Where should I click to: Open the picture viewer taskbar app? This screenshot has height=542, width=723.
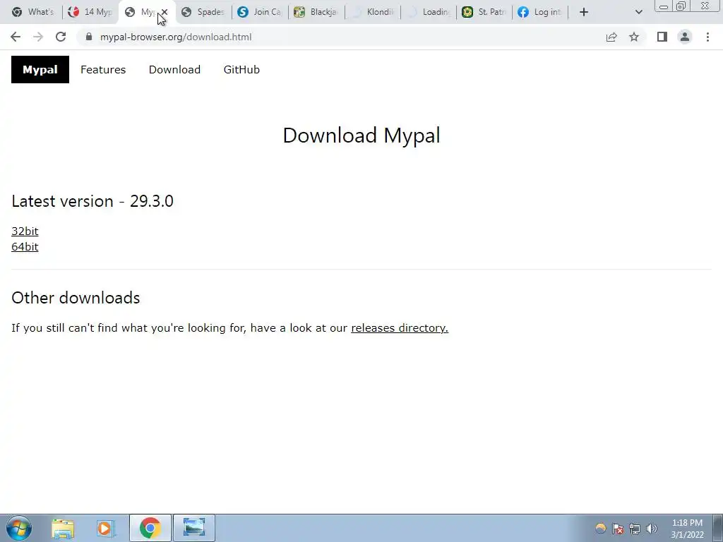194,528
